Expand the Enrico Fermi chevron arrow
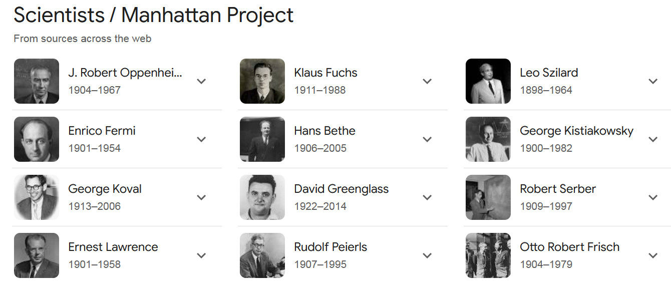The width and height of the screenshot is (671, 285). 201,139
